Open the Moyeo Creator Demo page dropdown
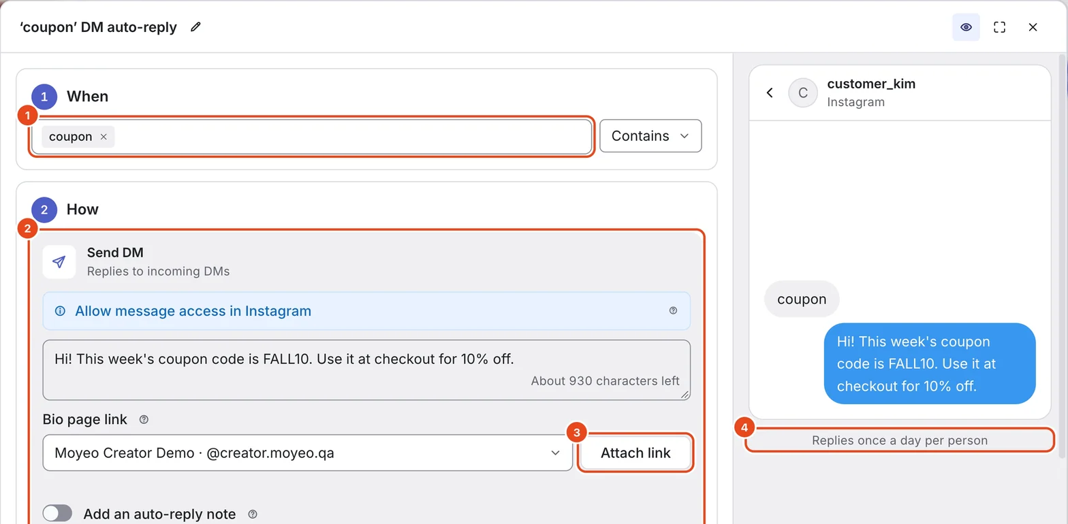Viewport: 1068px width, 524px height. pyautogui.click(x=307, y=453)
